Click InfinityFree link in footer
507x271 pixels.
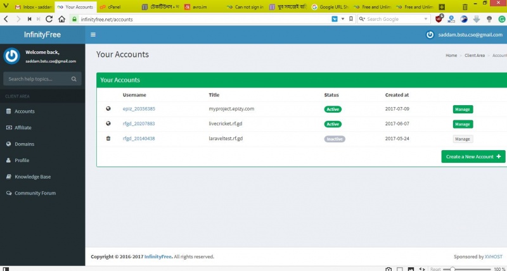[x=158, y=256]
